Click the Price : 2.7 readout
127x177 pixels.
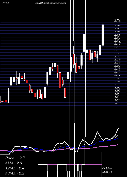[15, 158]
